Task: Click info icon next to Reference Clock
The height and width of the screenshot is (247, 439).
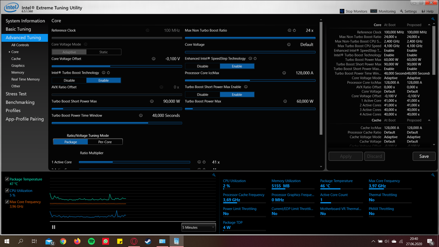Action: 147,30
